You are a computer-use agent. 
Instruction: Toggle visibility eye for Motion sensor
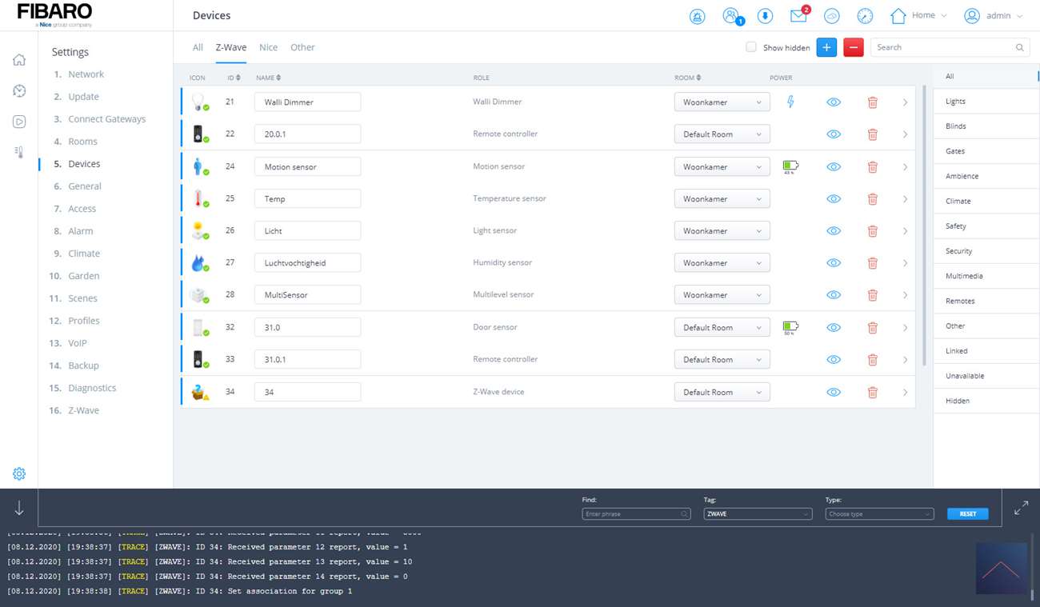click(834, 167)
